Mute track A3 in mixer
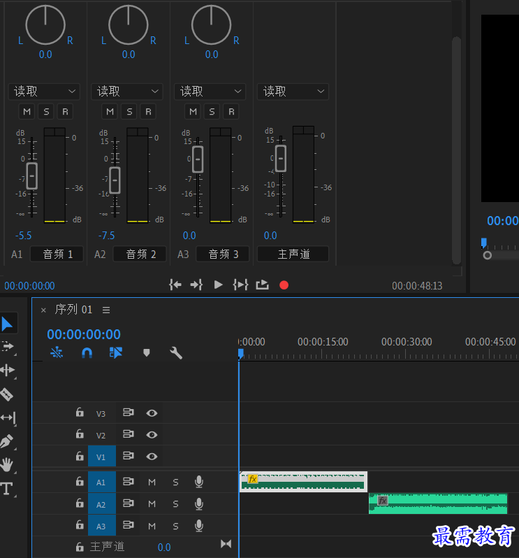This screenshot has width=519, height=558. [193, 111]
